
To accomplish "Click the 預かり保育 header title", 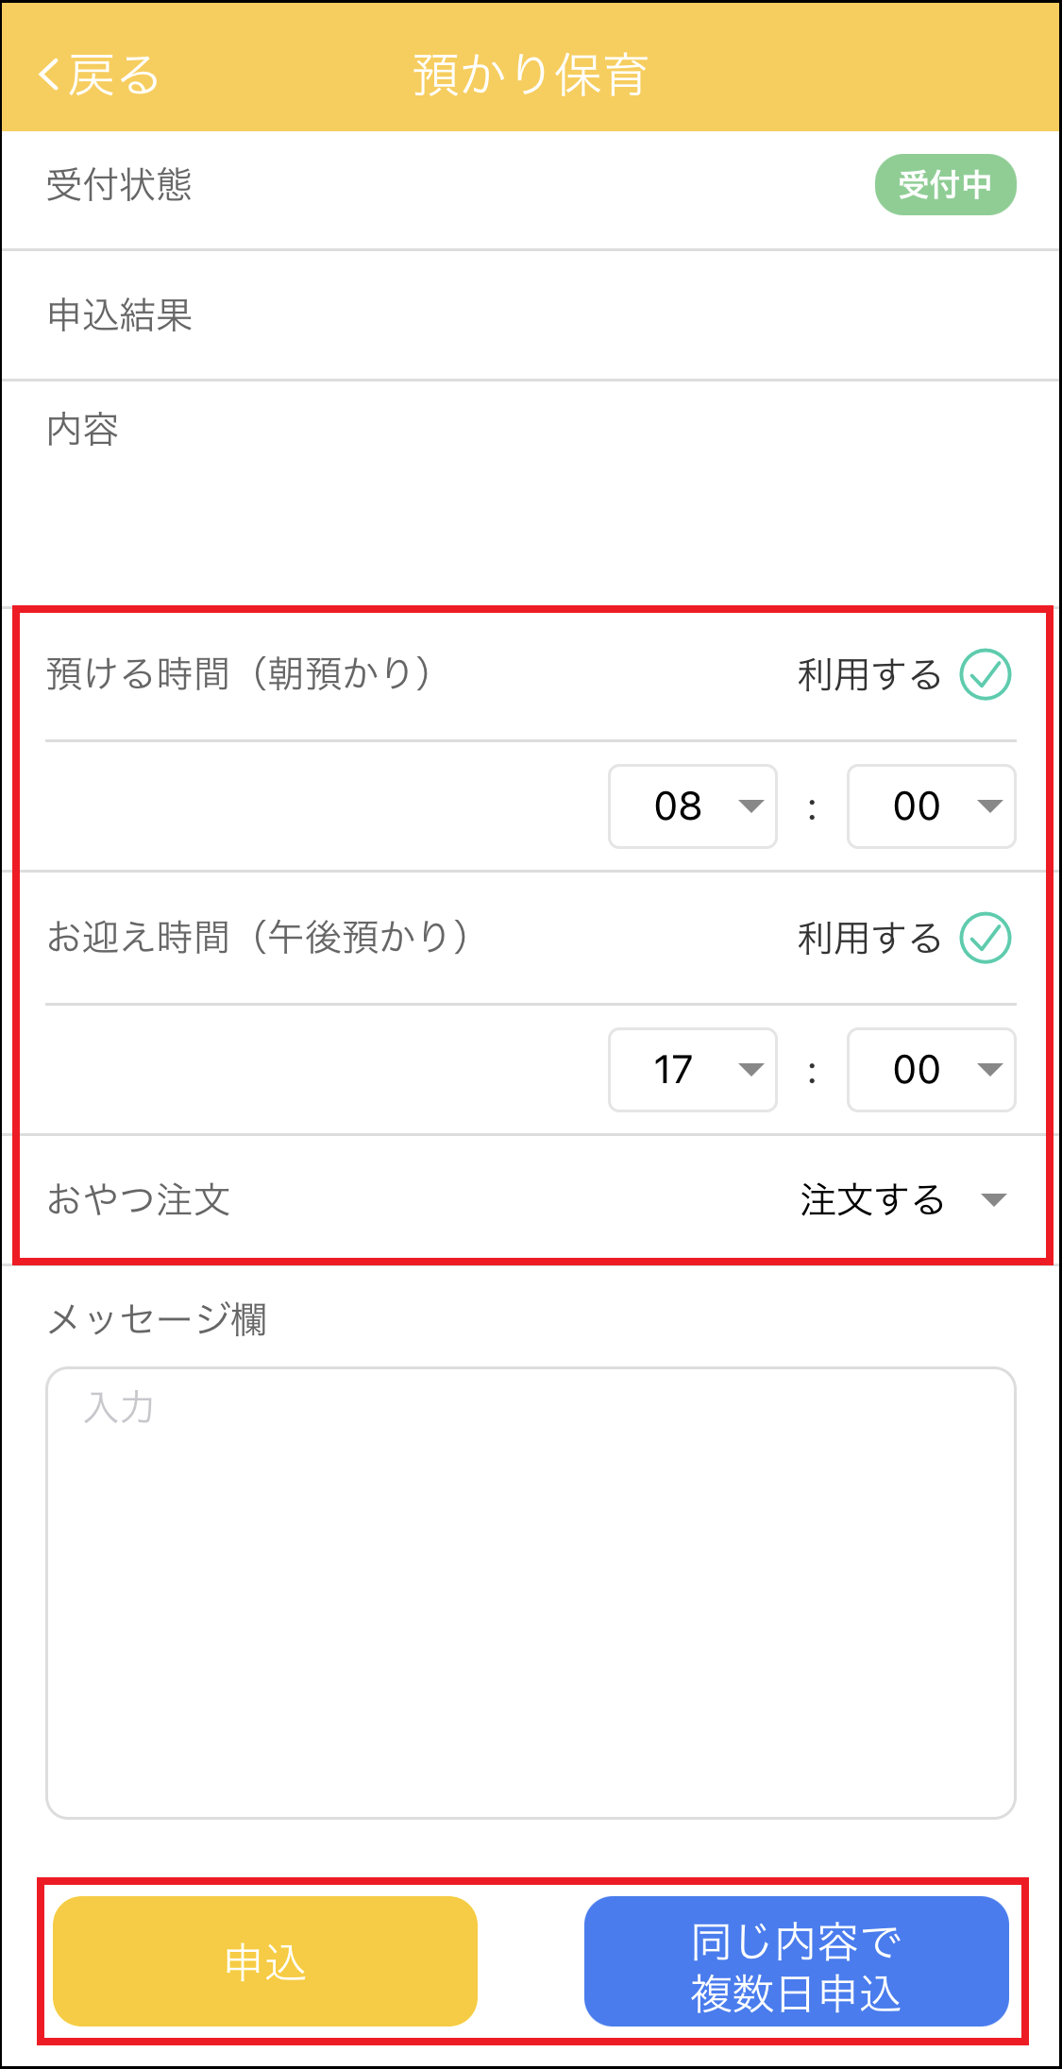I will 531,76.
